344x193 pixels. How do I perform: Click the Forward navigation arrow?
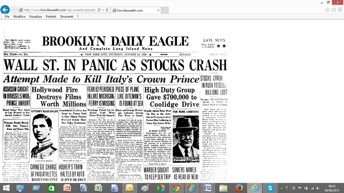[x=14, y=10]
